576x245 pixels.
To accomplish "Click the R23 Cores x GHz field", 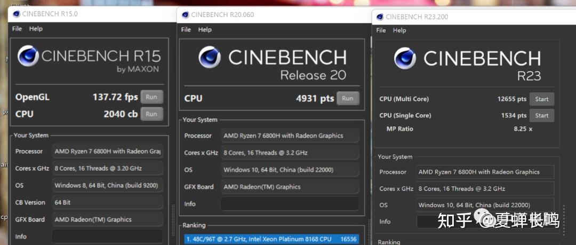I will [485, 188].
